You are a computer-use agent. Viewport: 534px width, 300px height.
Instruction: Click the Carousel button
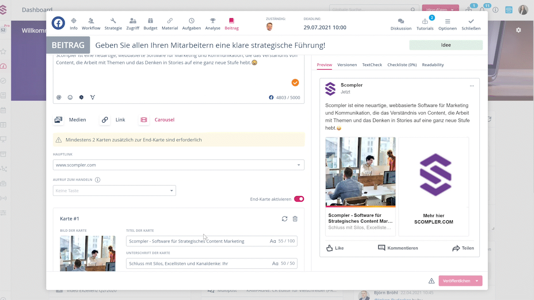tap(157, 120)
